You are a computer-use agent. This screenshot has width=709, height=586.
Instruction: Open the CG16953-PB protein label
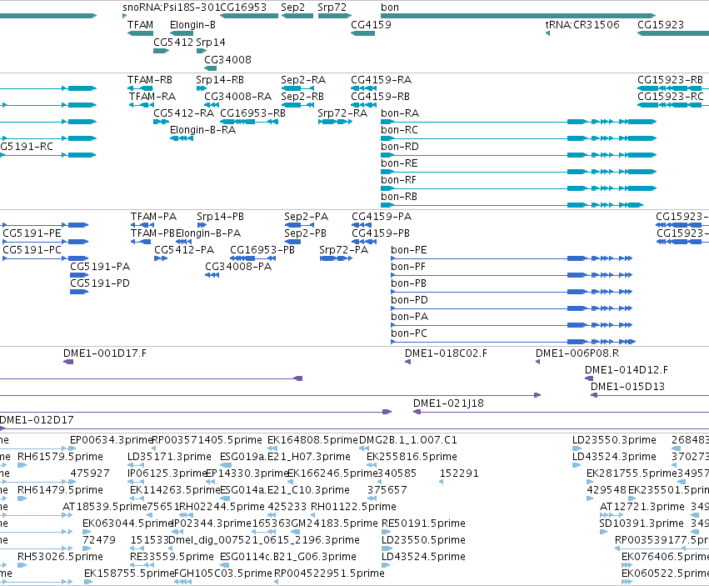262,250
